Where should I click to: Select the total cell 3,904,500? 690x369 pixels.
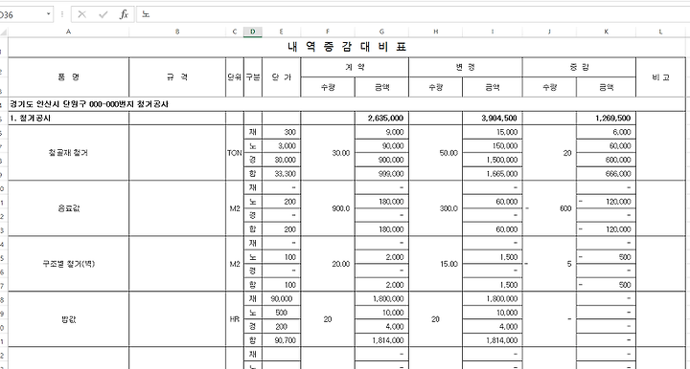[492, 118]
